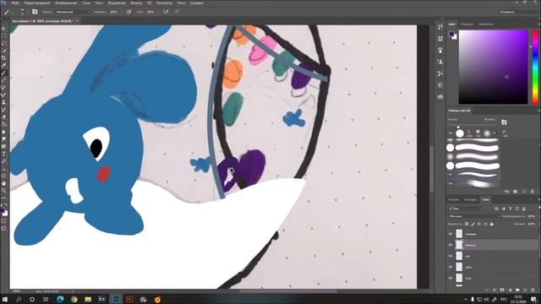Open the History panel from the collapsed dock
The height and width of the screenshot is (304, 541).
440,27
